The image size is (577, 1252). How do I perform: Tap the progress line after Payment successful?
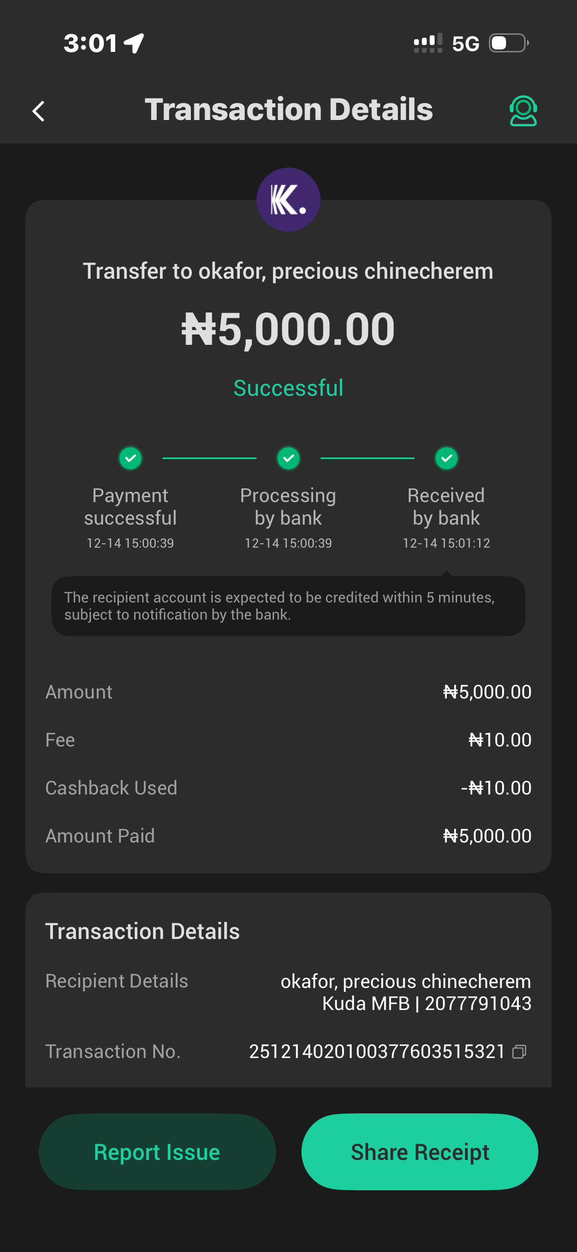(209, 458)
